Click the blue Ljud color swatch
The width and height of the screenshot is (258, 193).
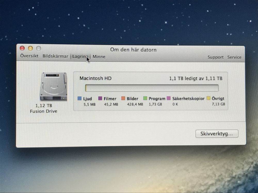(x=79, y=99)
